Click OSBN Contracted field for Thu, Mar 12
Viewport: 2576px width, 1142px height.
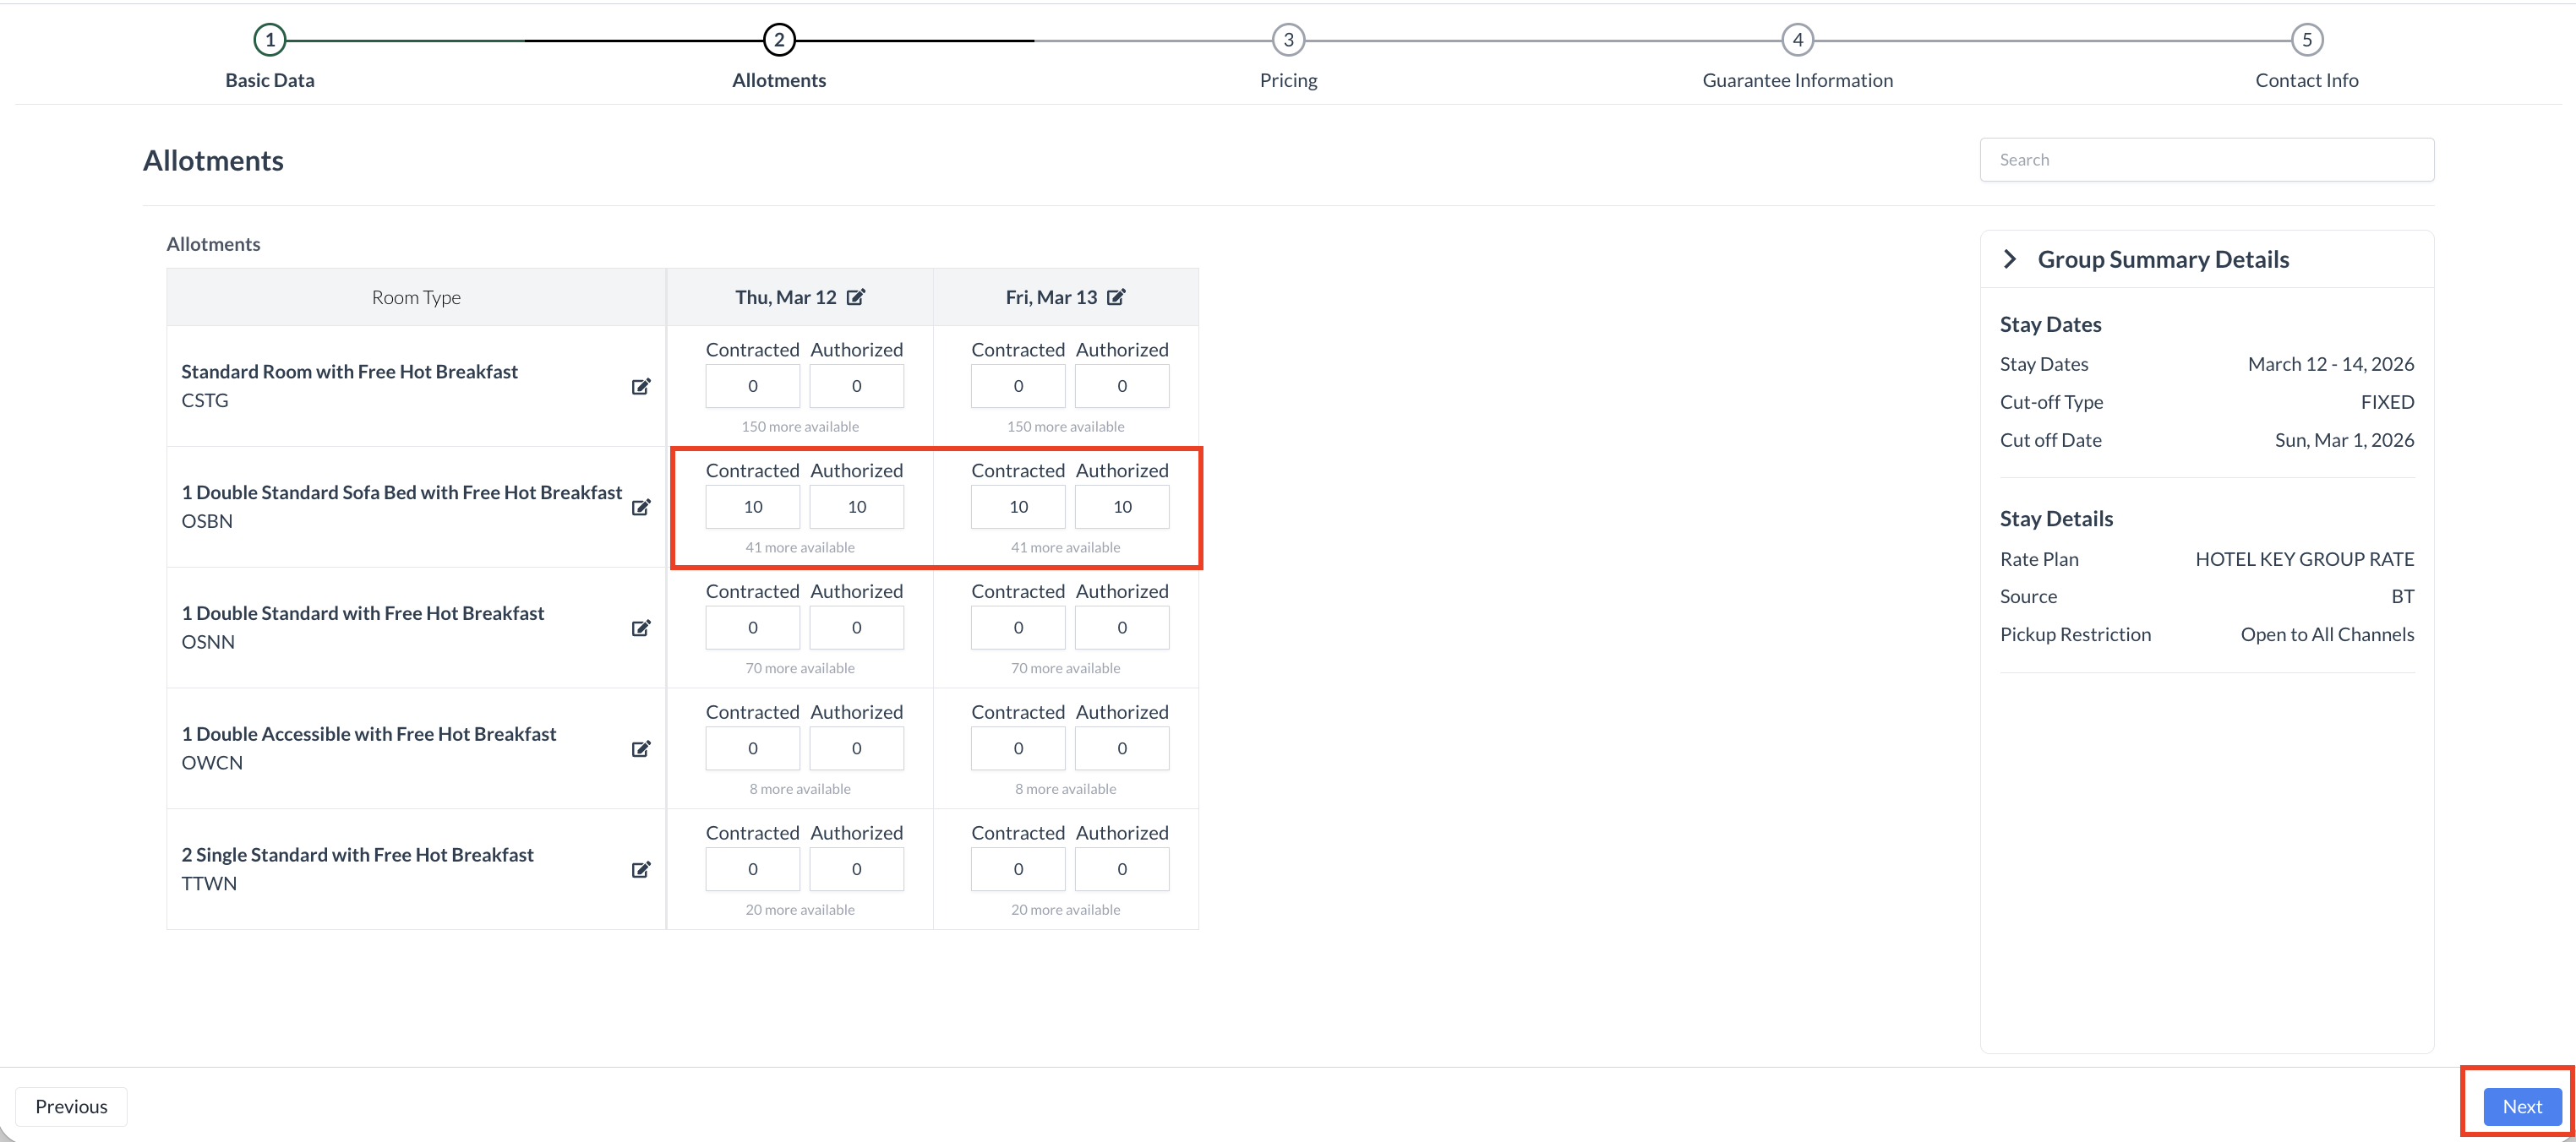(753, 507)
